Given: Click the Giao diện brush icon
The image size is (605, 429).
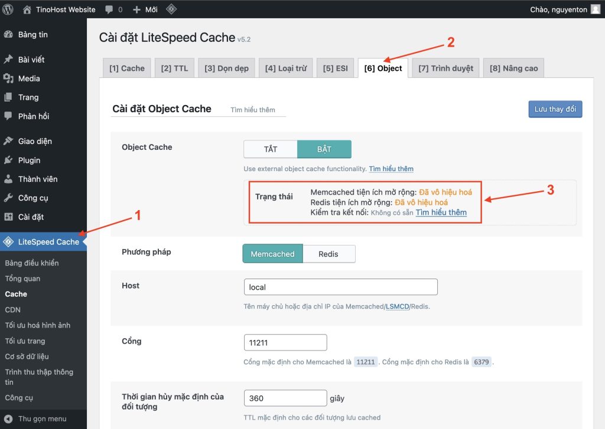Looking at the screenshot, I should pyautogui.click(x=8, y=141).
